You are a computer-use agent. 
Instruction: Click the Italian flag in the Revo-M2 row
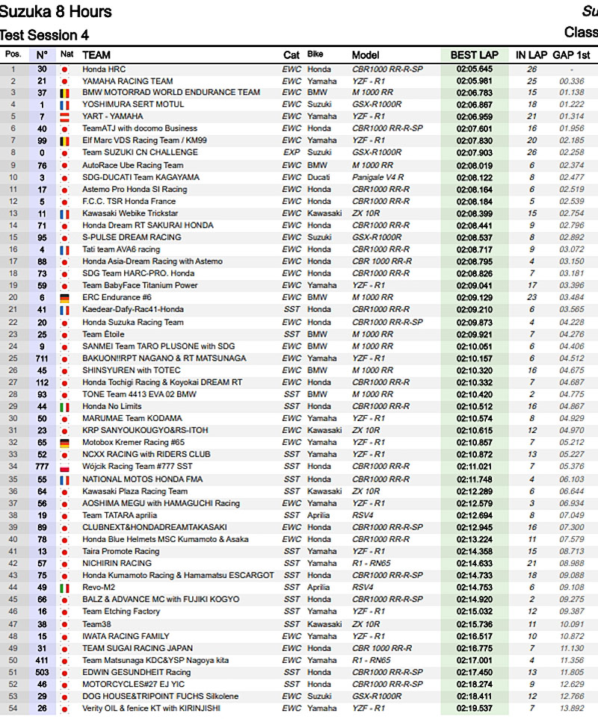point(66,588)
